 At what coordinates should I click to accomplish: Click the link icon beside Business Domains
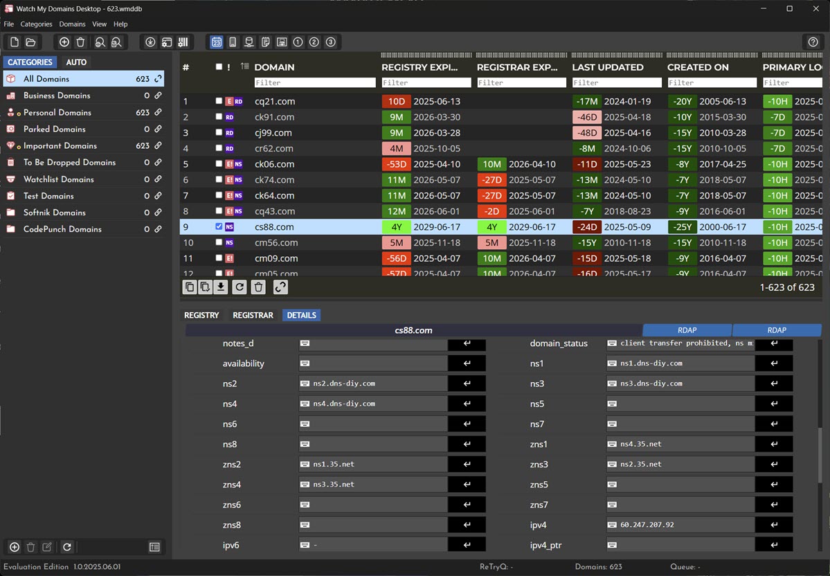[158, 96]
